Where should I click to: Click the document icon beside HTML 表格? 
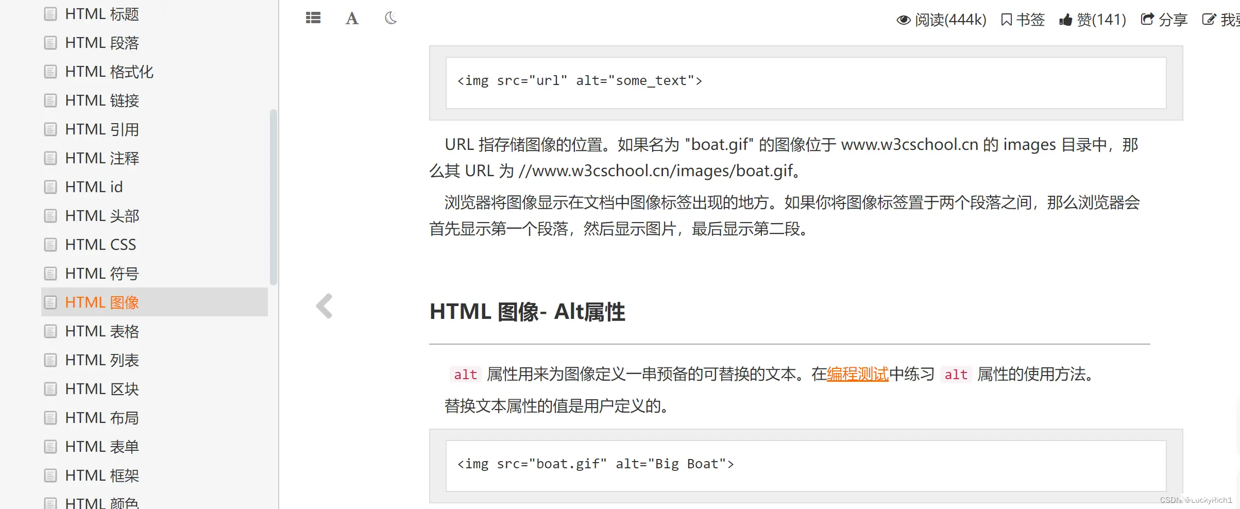50,331
